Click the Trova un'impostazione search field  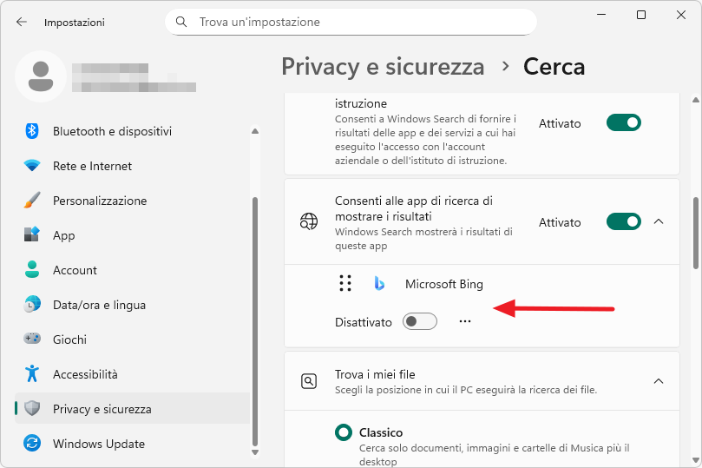pyautogui.click(x=351, y=22)
